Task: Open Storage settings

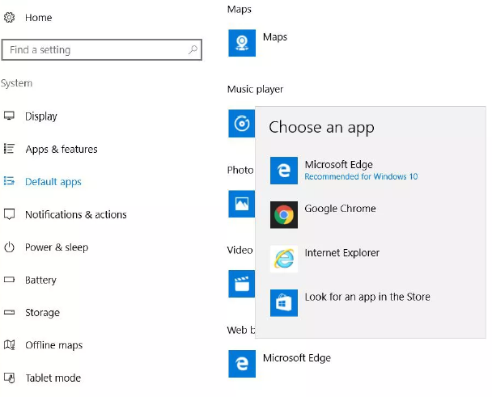Action: tap(42, 313)
